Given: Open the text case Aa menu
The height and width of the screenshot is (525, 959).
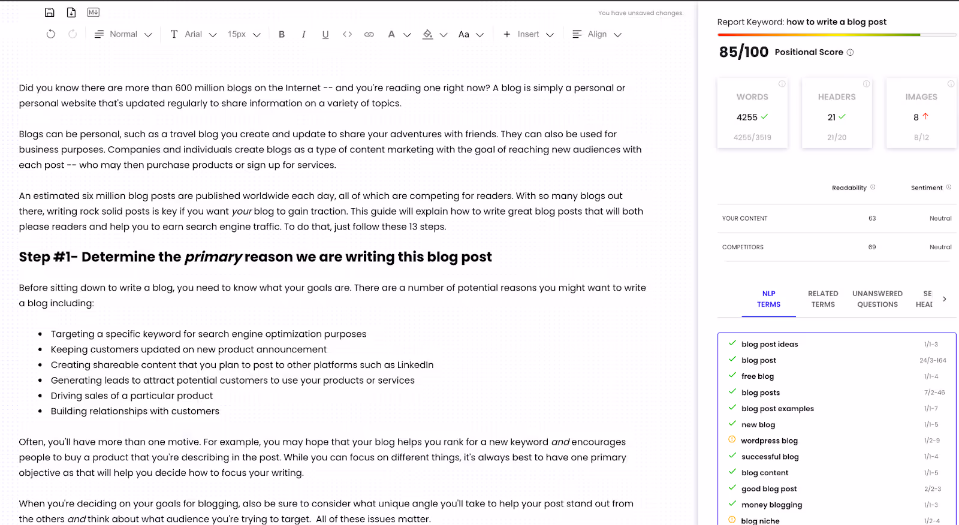Looking at the screenshot, I should (x=471, y=34).
